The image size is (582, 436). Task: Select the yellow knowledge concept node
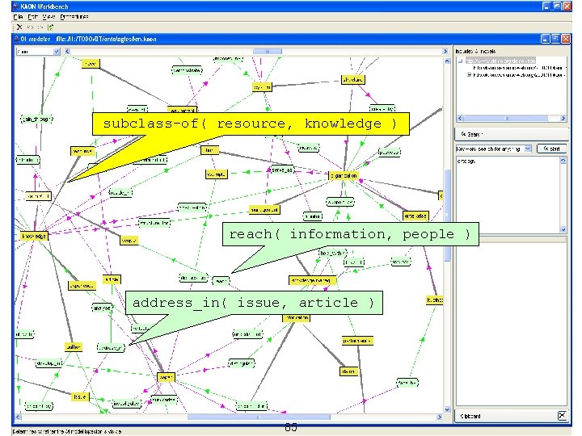(34, 236)
